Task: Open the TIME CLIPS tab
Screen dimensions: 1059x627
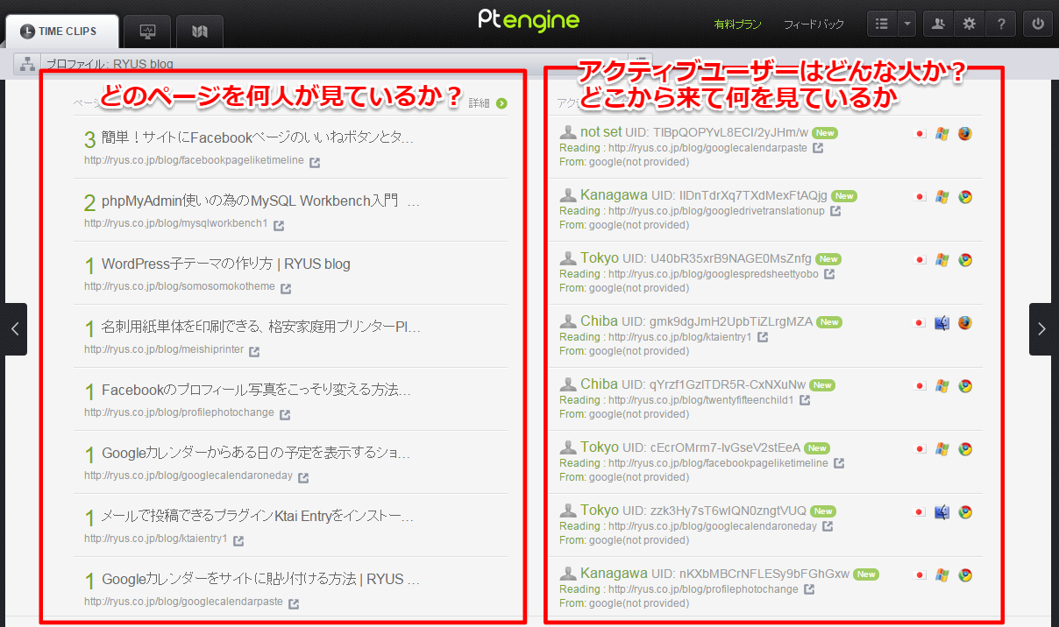Action: pyautogui.click(x=63, y=32)
